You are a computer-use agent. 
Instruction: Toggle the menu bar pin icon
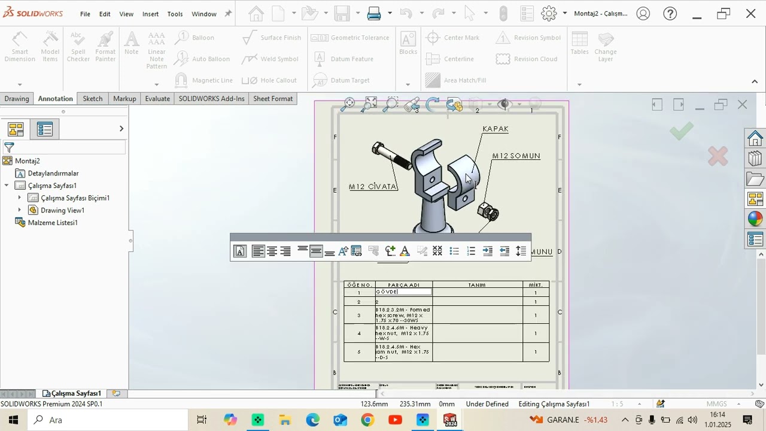coord(228,14)
